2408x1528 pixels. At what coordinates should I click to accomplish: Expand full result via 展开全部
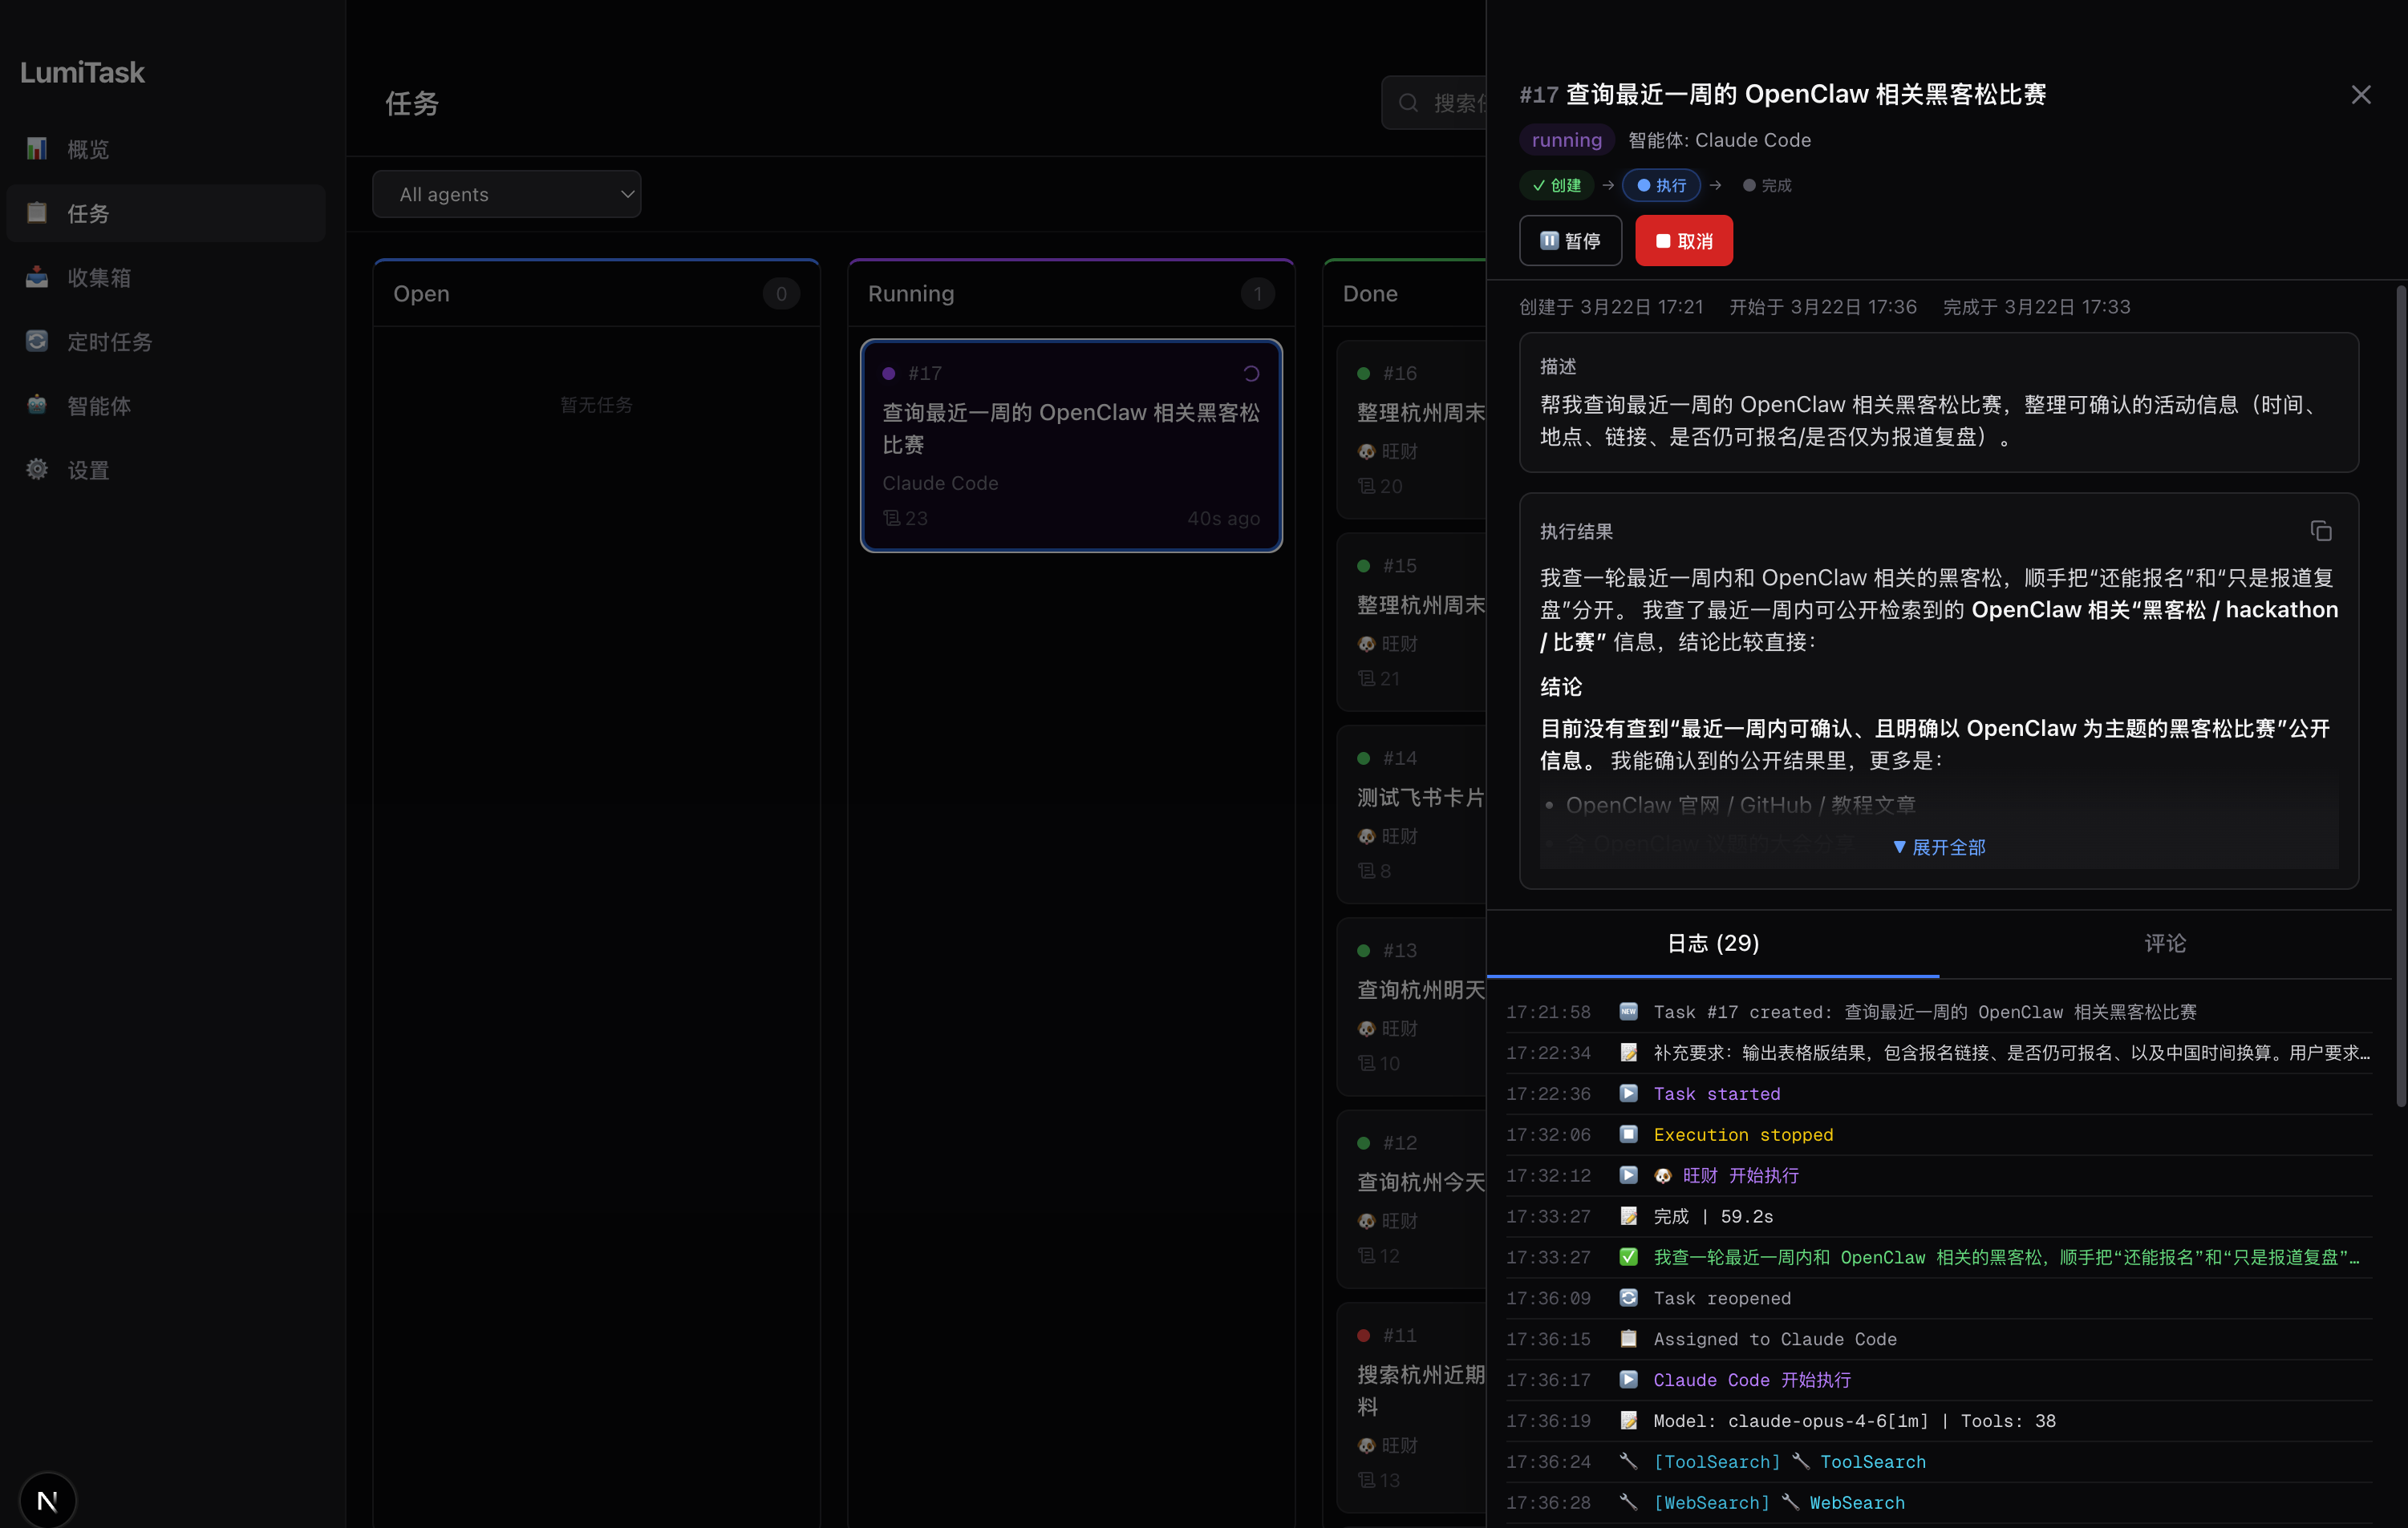pyautogui.click(x=1938, y=847)
